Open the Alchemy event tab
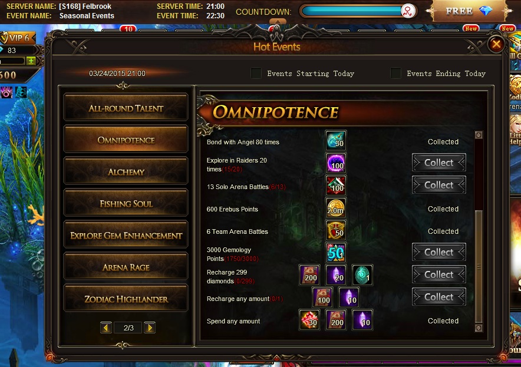Image resolution: width=521 pixels, height=367 pixels. [126, 171]
